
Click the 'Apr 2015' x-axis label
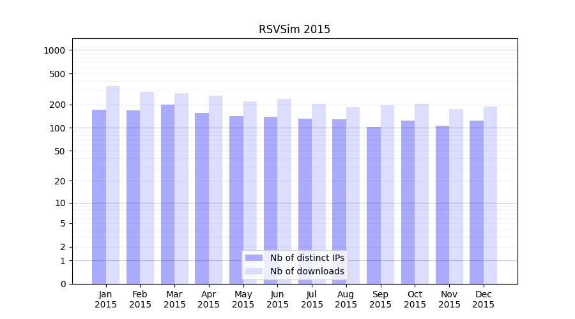tap(209, 299)
